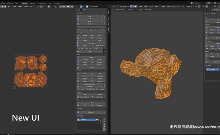Viewport: 220px width, 135px height.
Task: Click the Random button
Action: pyautogui.click(x=91, y=43)
